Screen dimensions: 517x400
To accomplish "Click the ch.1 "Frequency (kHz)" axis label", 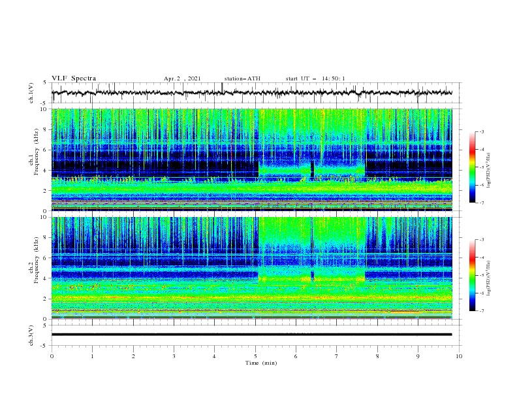I will 37,150.
